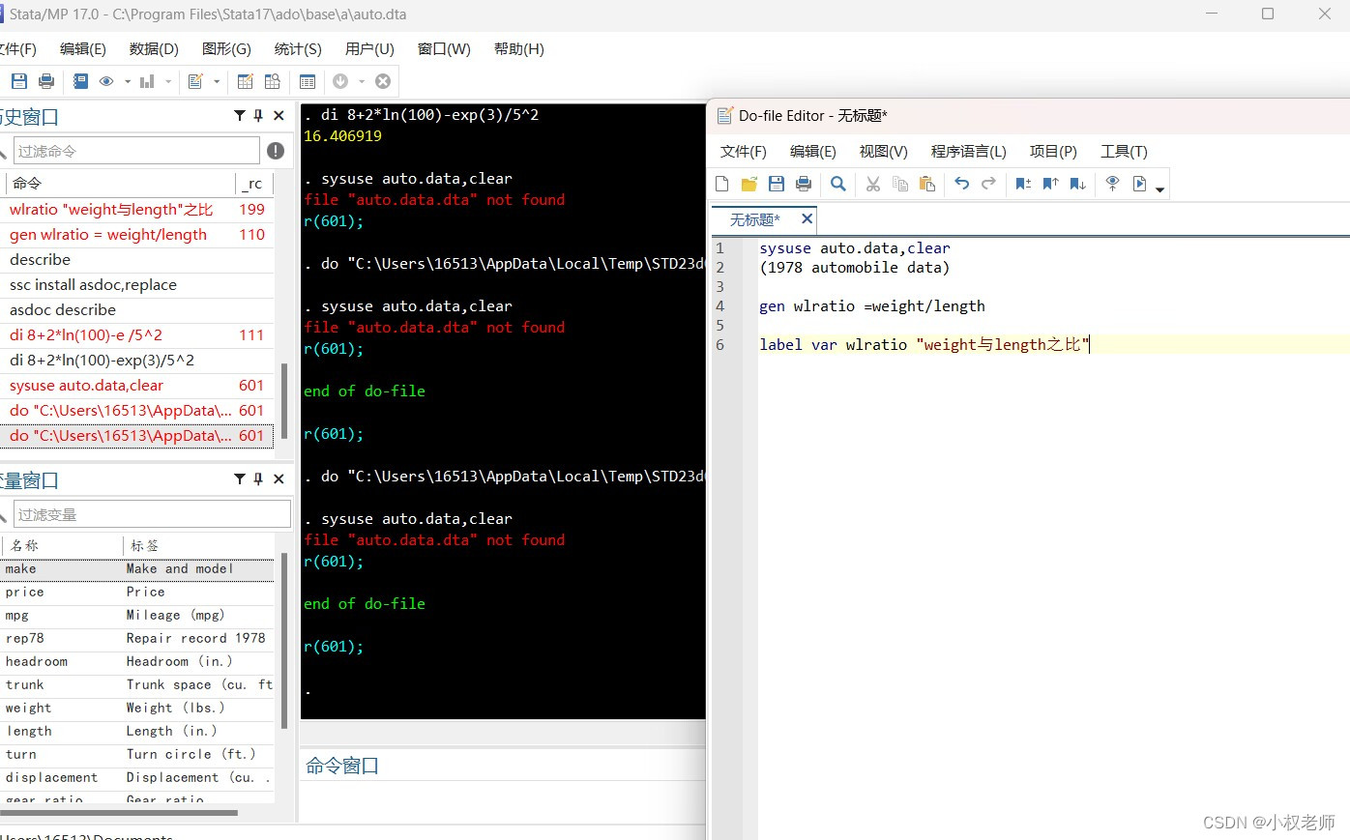
Task: Expand dropdown next to the More icon
Action: (x=362, y=81)
